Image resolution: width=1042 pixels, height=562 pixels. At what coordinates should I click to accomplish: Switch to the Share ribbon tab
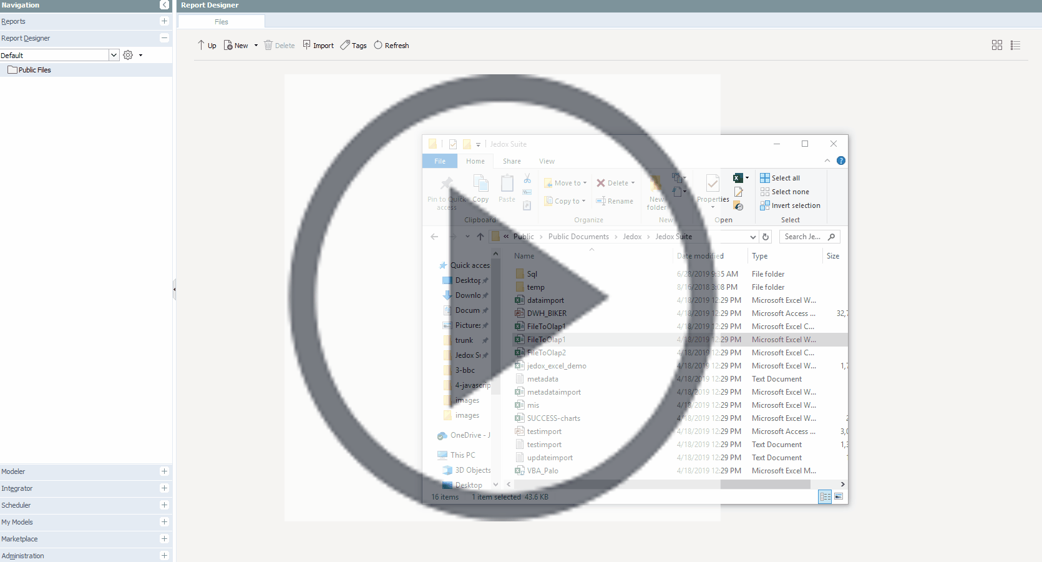(x=512, y=161)
